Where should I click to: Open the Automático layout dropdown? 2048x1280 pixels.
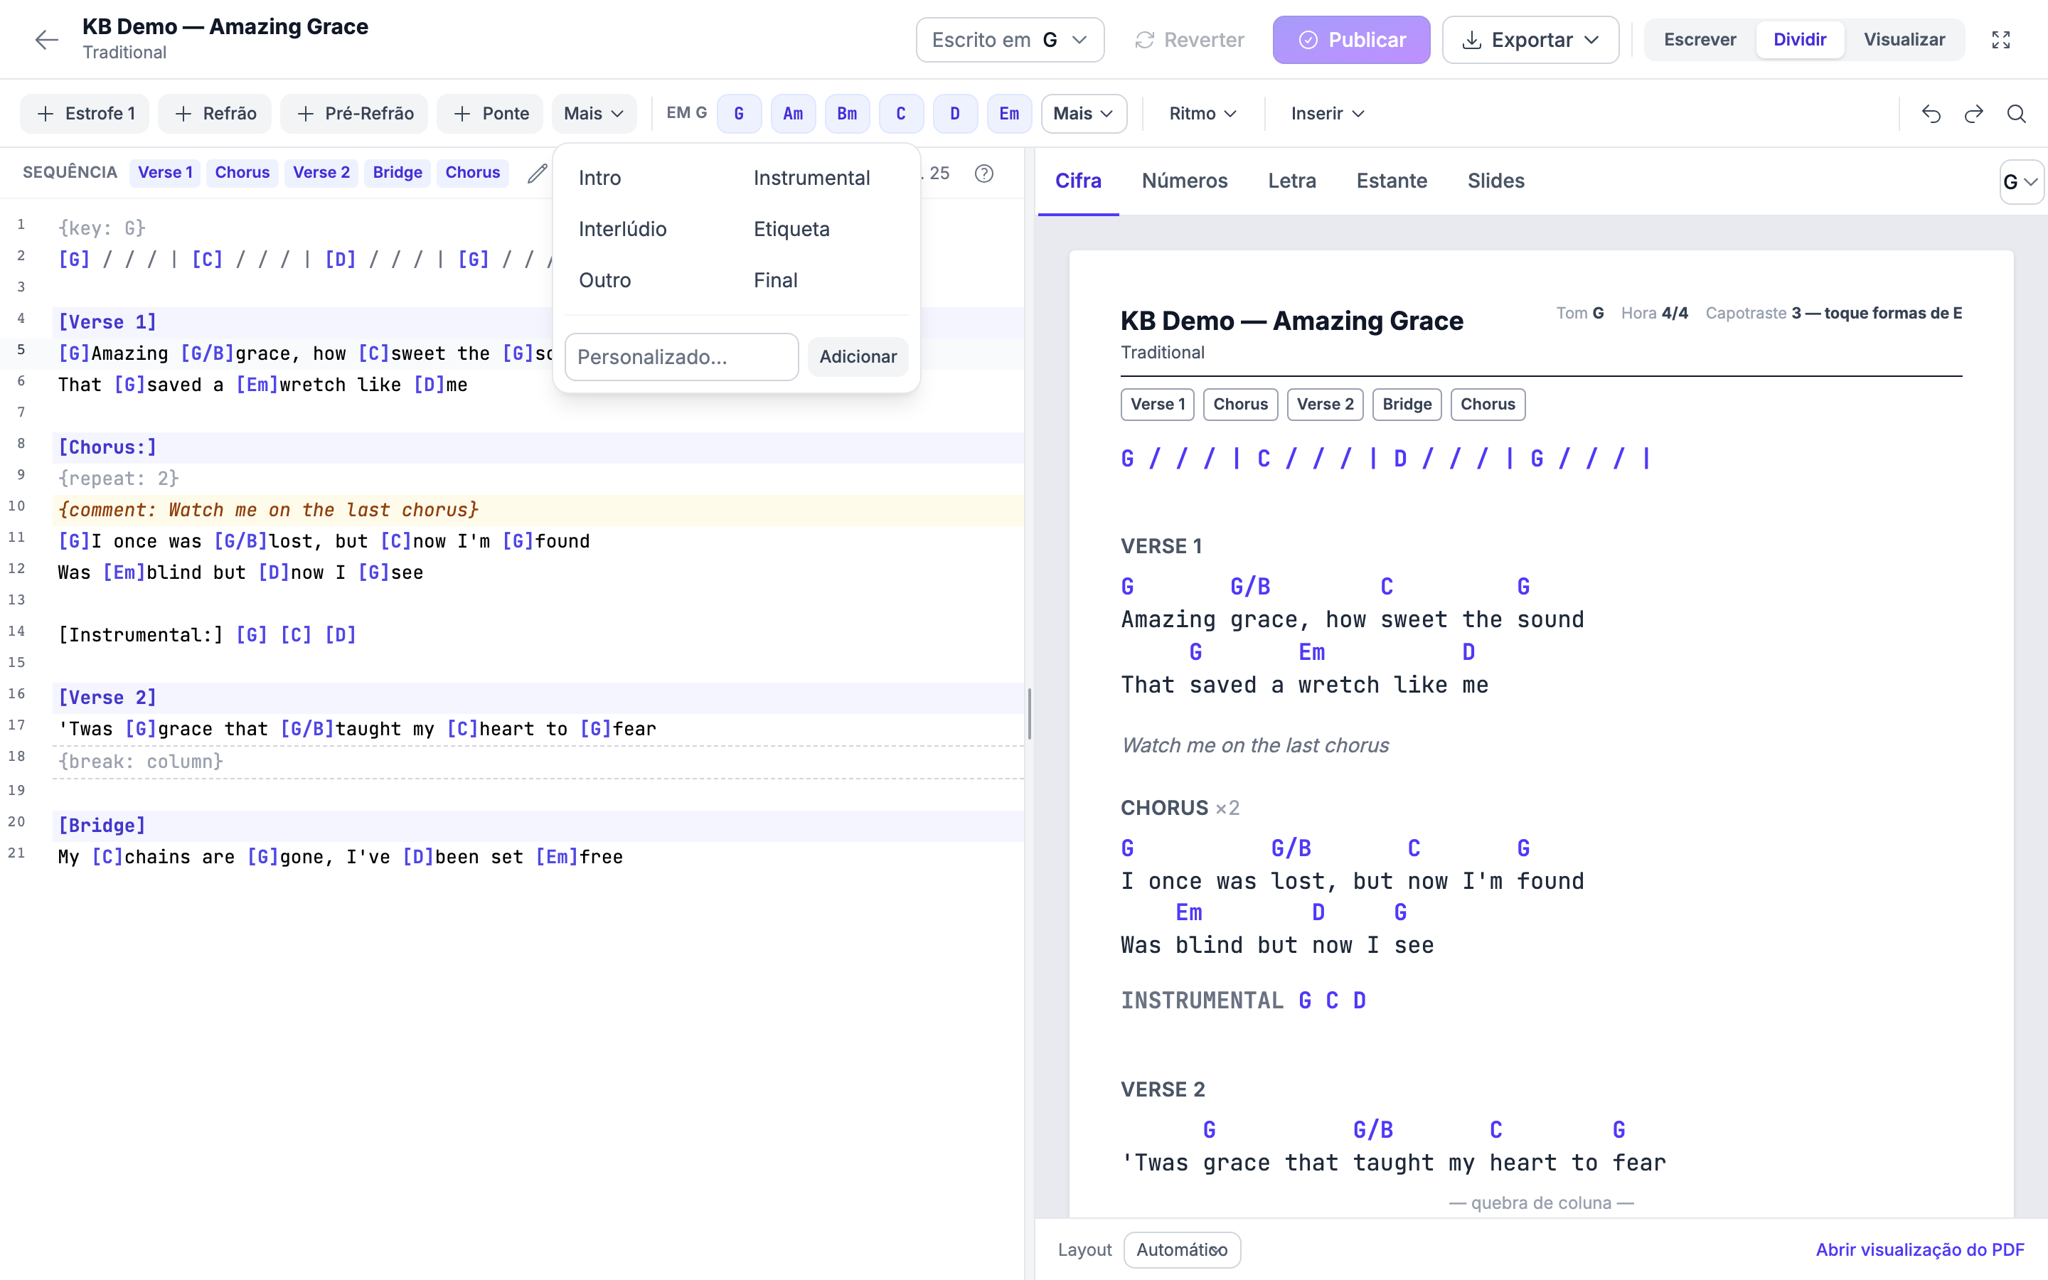(1181, 1249)
